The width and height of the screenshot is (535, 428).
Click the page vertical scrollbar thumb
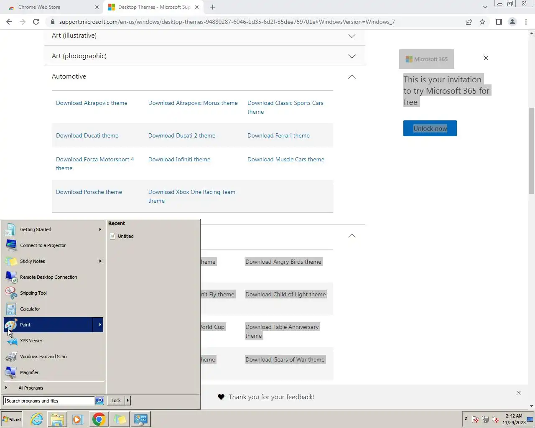pos(532,150)
